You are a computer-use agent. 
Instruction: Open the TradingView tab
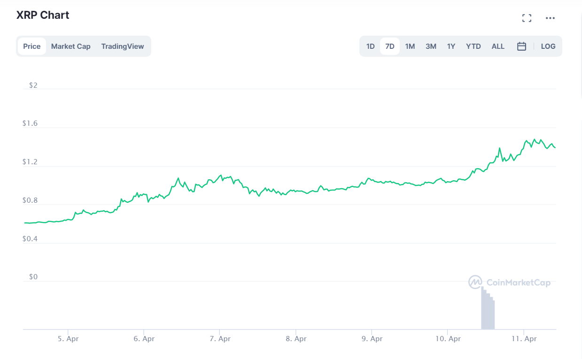tap(123, 46)
